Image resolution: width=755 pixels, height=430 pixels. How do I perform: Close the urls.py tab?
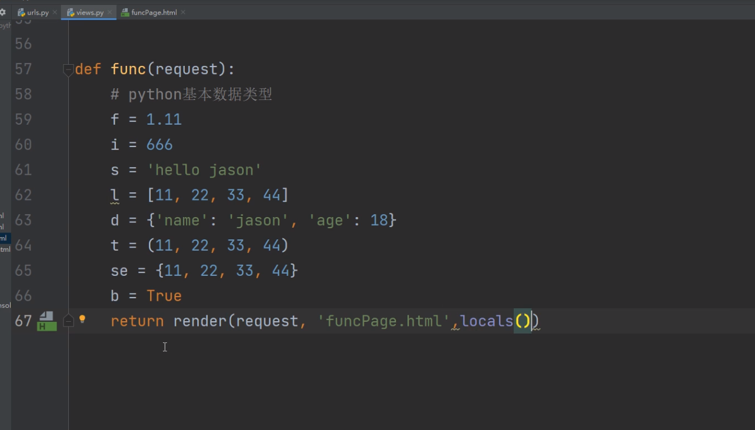click(x=55, y=12)
